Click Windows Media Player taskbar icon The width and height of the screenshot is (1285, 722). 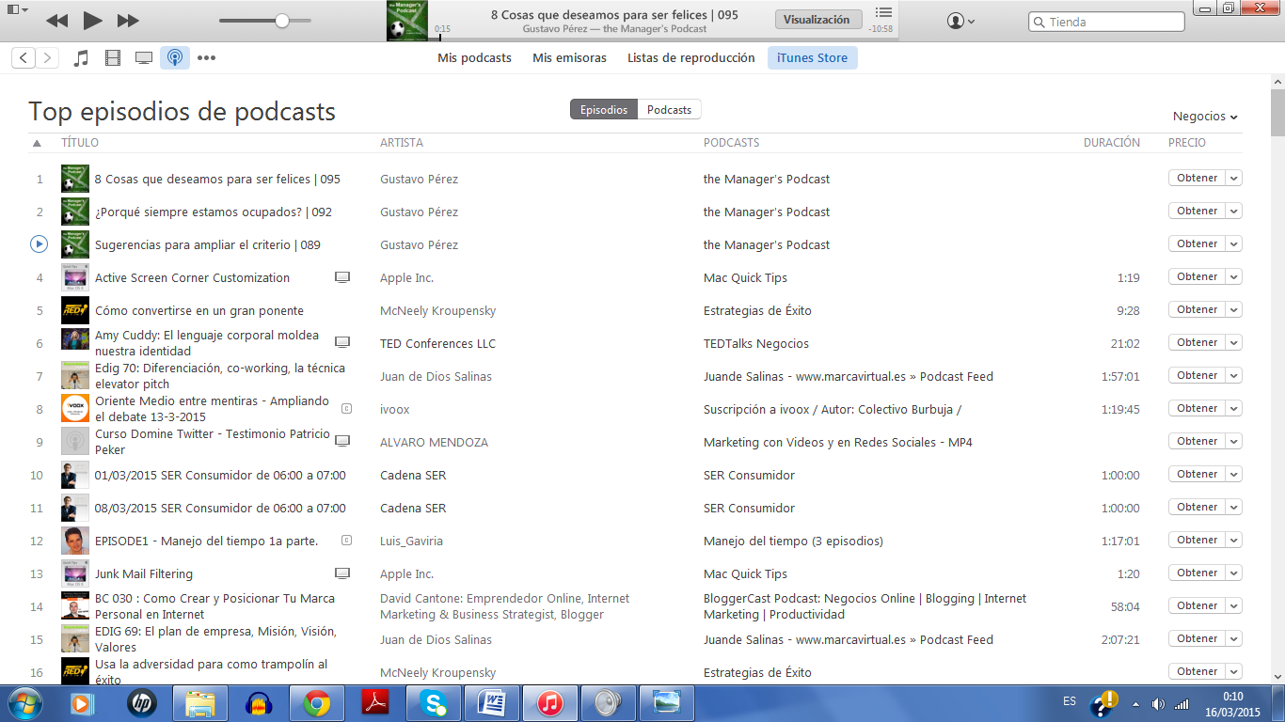tap(83, 703)
